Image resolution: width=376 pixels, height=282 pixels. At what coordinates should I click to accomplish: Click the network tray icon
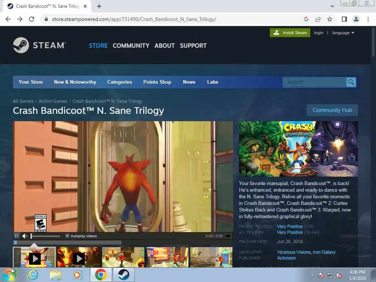(330, 275)
